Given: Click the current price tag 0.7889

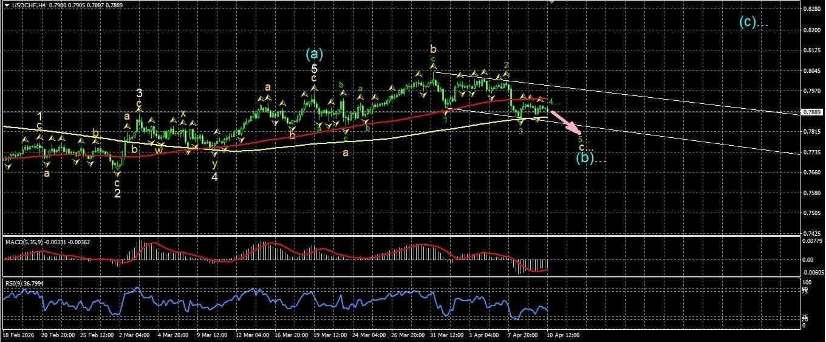Looking at the screenshot, I should coord(811,112).
